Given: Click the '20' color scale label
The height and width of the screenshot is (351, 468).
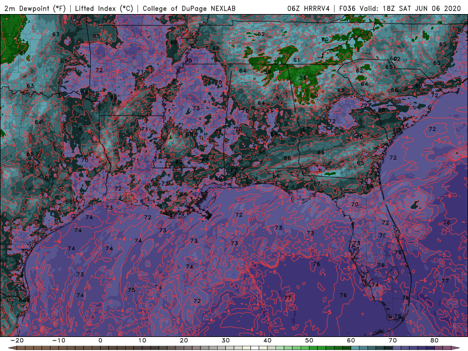Looking at the screenshot, I should tap(184, 340).
